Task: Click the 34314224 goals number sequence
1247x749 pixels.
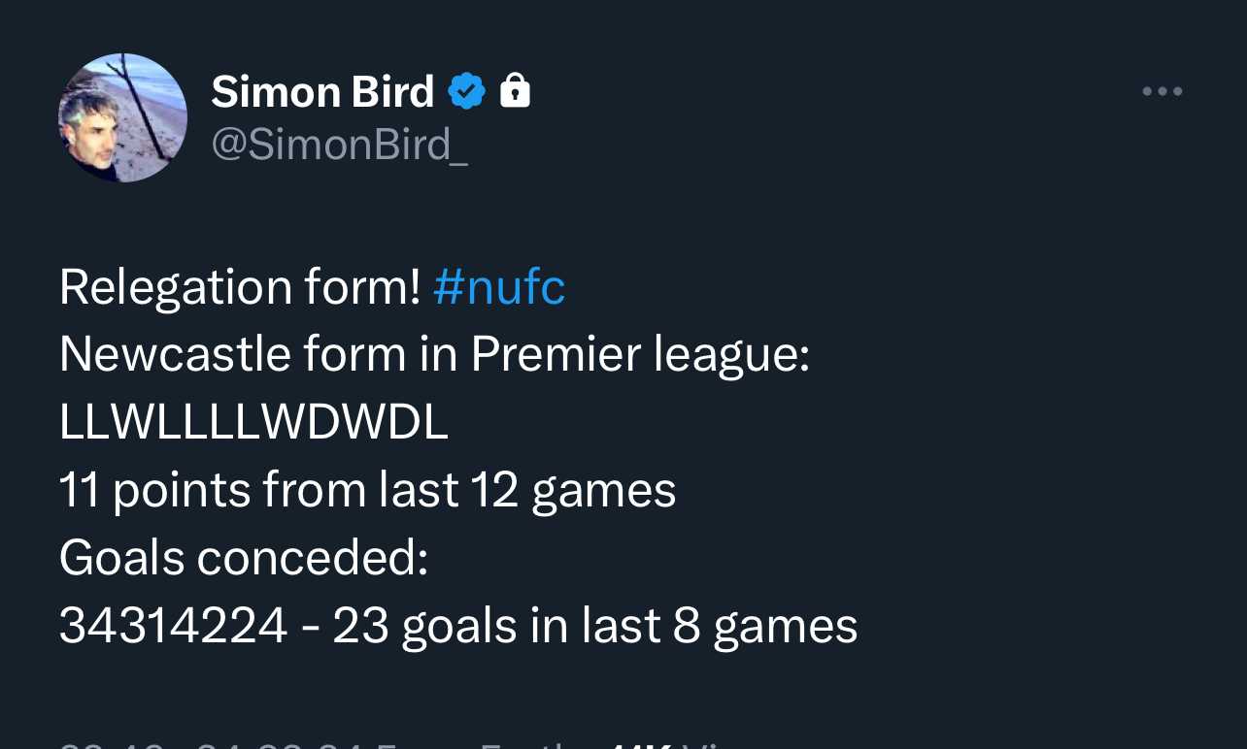Action: click(174, 627)
